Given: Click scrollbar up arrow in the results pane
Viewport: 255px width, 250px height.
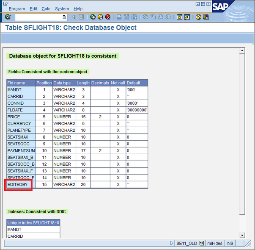Looking at the screenshot, I should (x=242, y=51).
